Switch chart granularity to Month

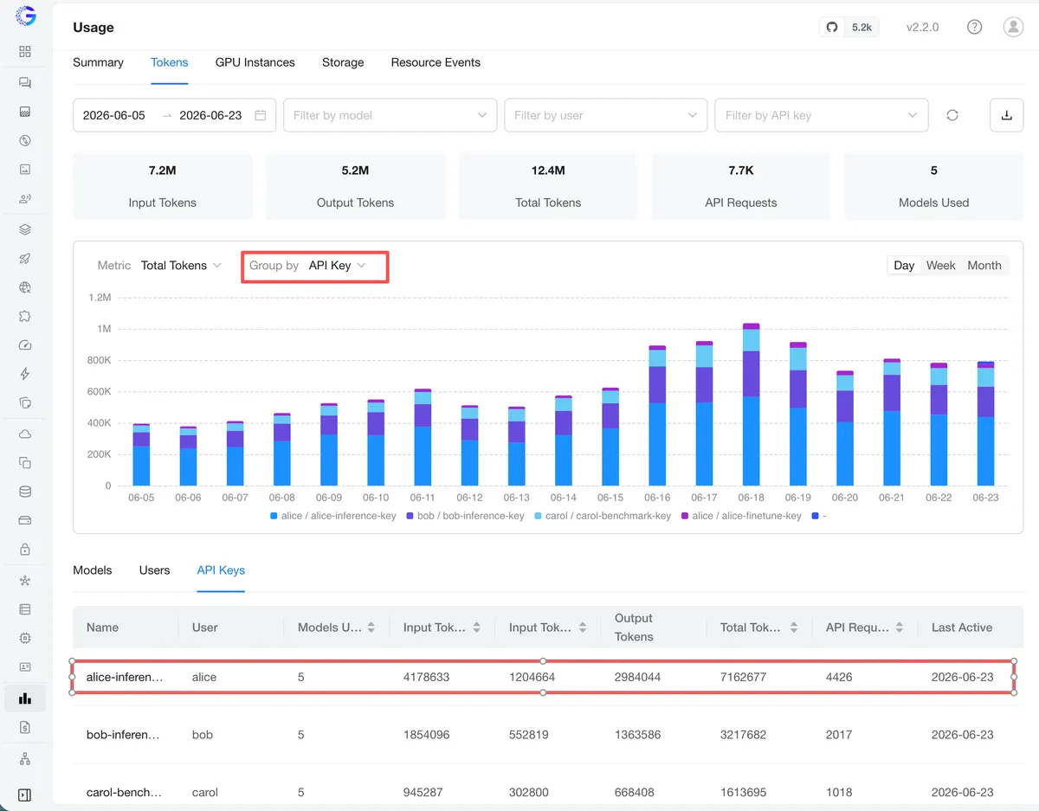[984, 266]
